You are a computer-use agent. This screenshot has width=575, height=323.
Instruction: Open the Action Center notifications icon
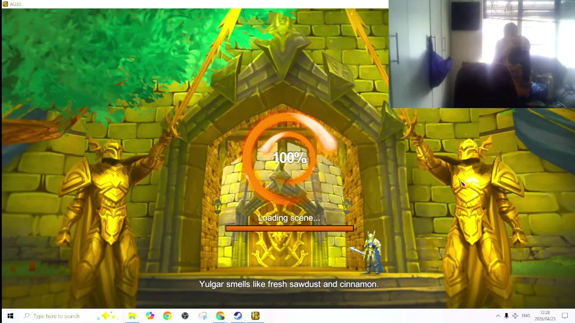coord(565,316)
